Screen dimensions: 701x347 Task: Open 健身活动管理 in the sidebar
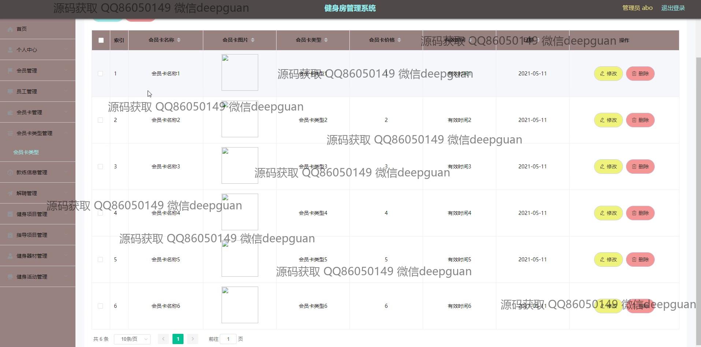32,277
